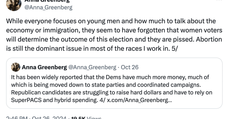
Task: Open Anna Greenberg's main profile avatar
Action: [x=14, y=5]
